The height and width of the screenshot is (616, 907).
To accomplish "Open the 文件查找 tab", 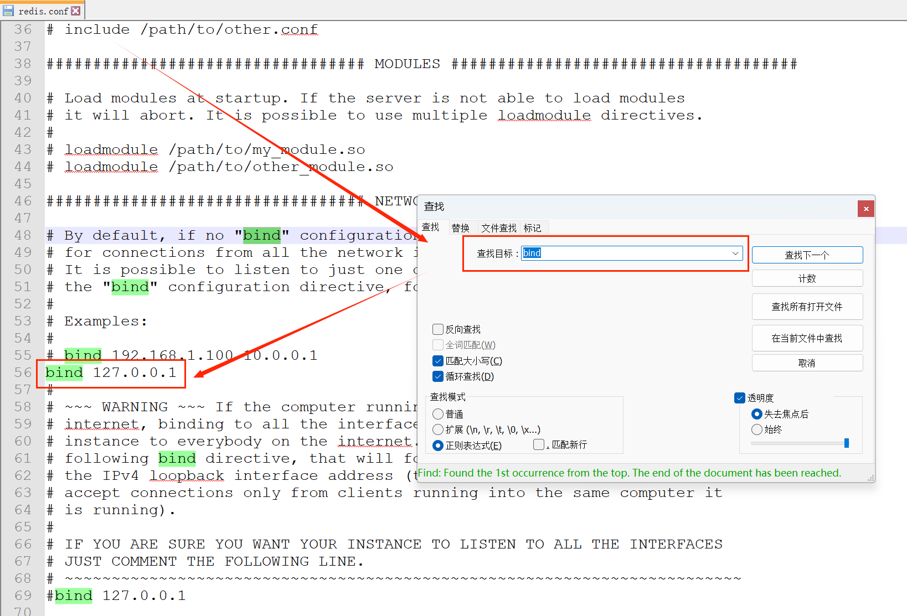I will click(x=498, y=228).
